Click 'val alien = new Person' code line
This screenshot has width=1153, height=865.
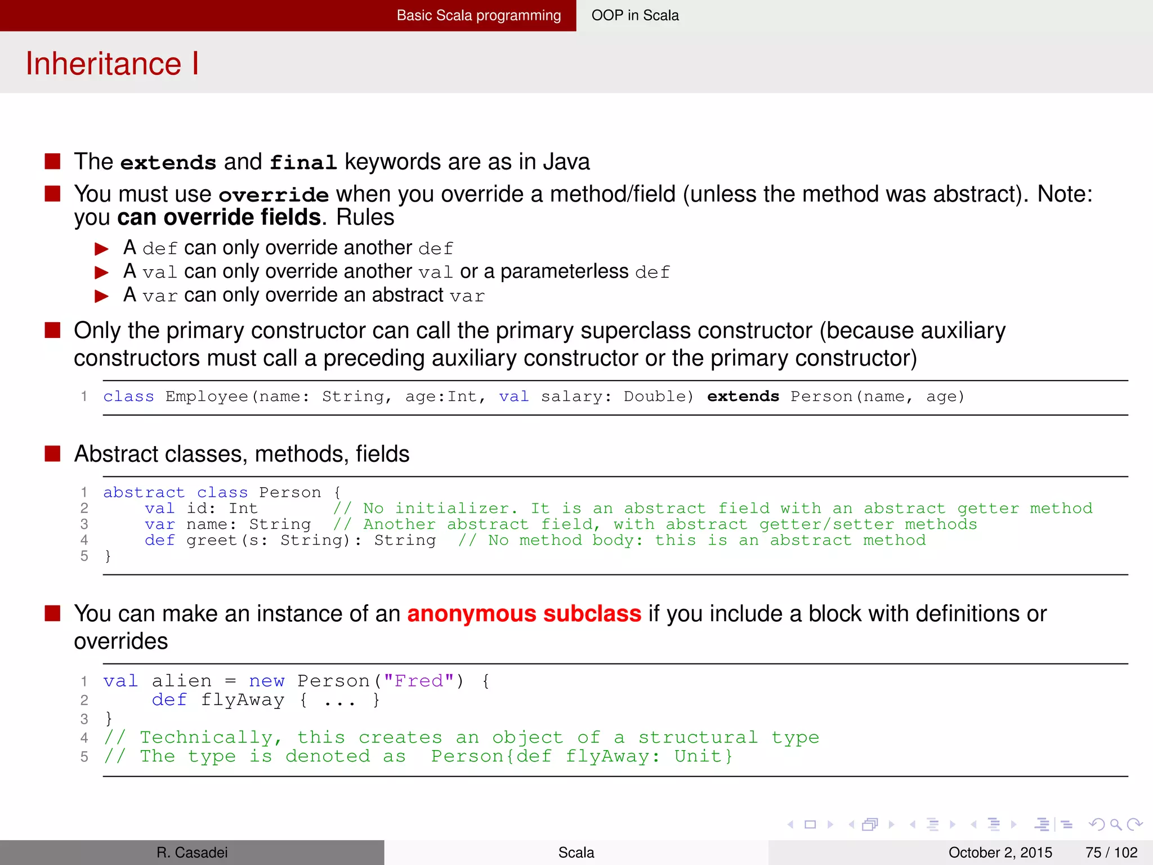click(296, 681)
